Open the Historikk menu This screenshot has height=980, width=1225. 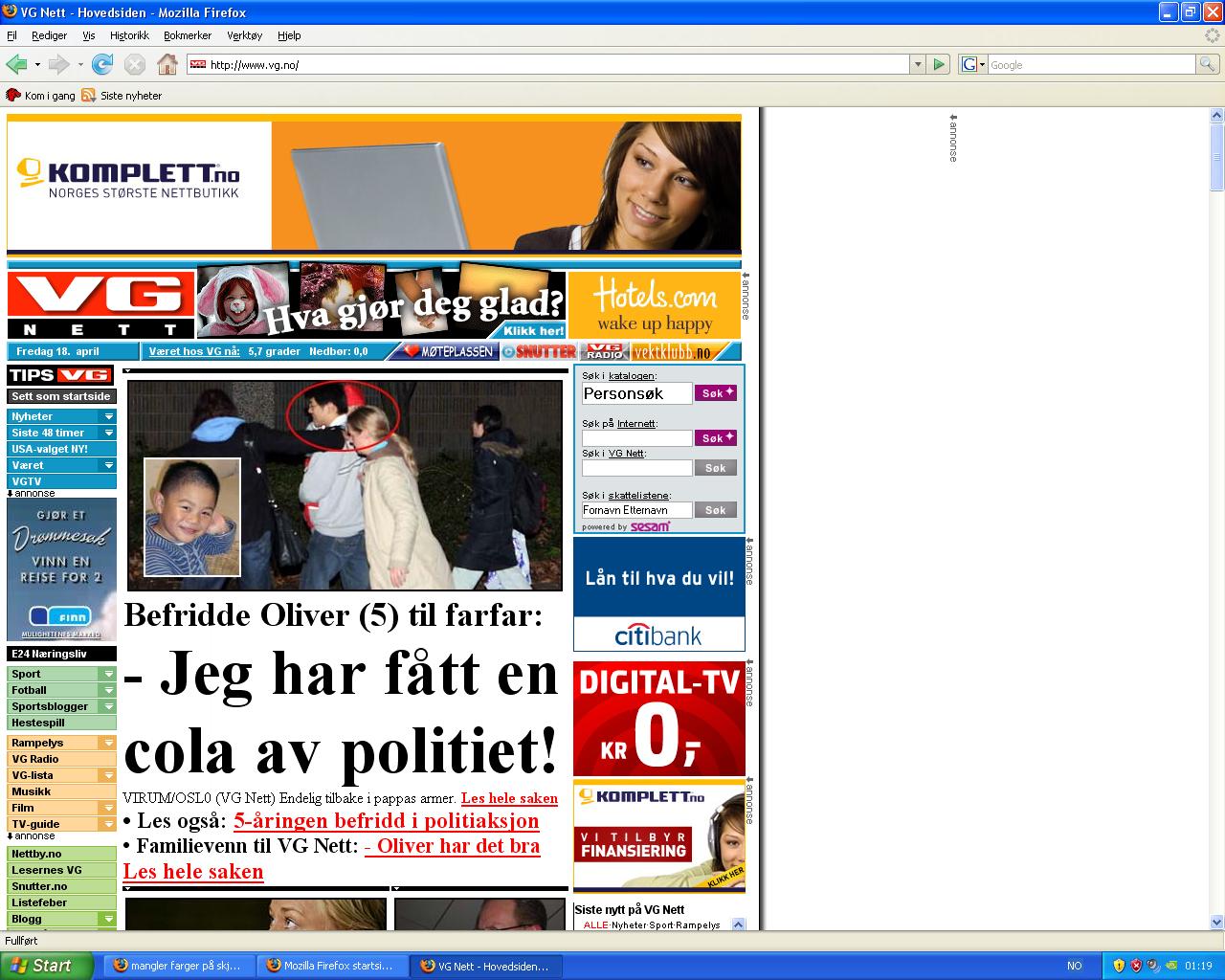[129, 35]
